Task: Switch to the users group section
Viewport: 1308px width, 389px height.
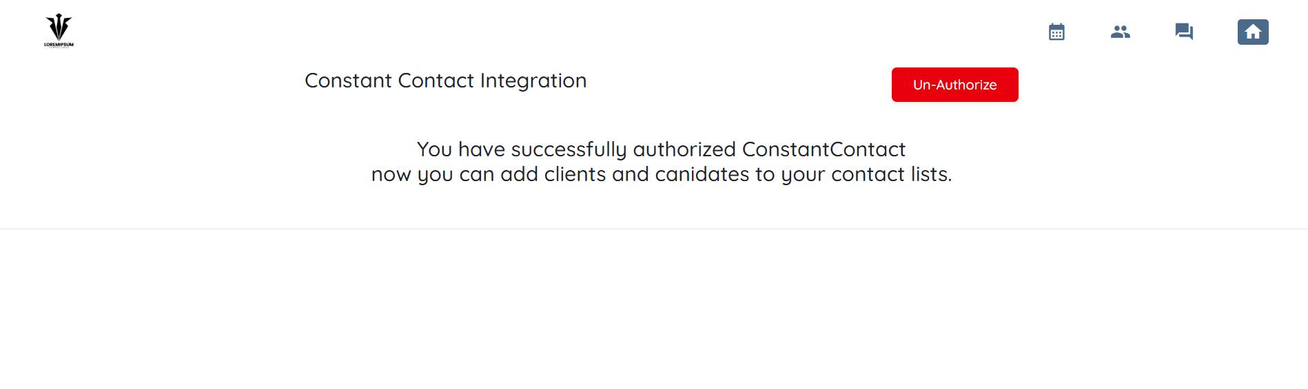Action: point(1121,32)
